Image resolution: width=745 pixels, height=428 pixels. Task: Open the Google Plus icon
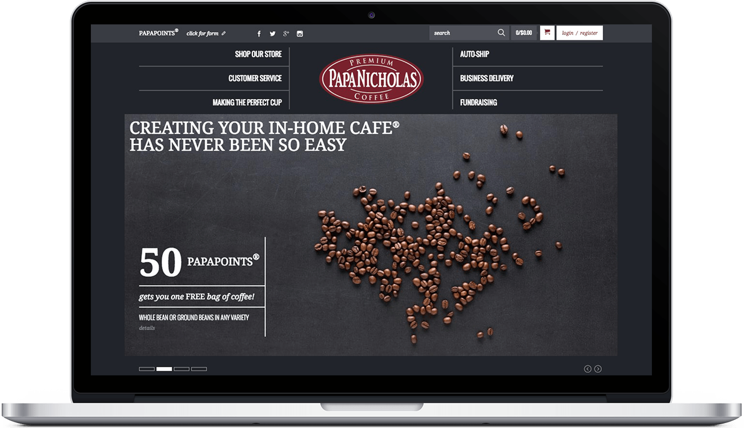(286, 34)
